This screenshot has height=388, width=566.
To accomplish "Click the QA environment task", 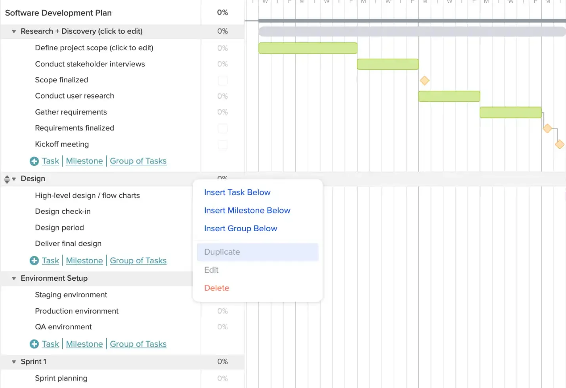I will click(x=63, y=327).
